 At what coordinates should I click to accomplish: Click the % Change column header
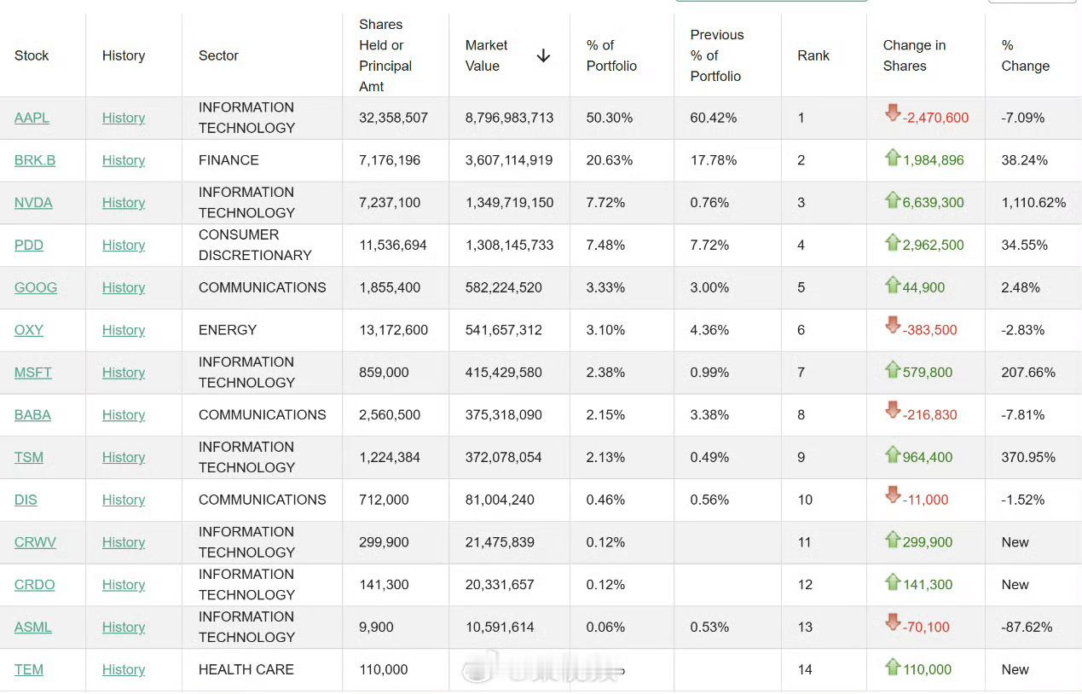tap(1025, 55)
